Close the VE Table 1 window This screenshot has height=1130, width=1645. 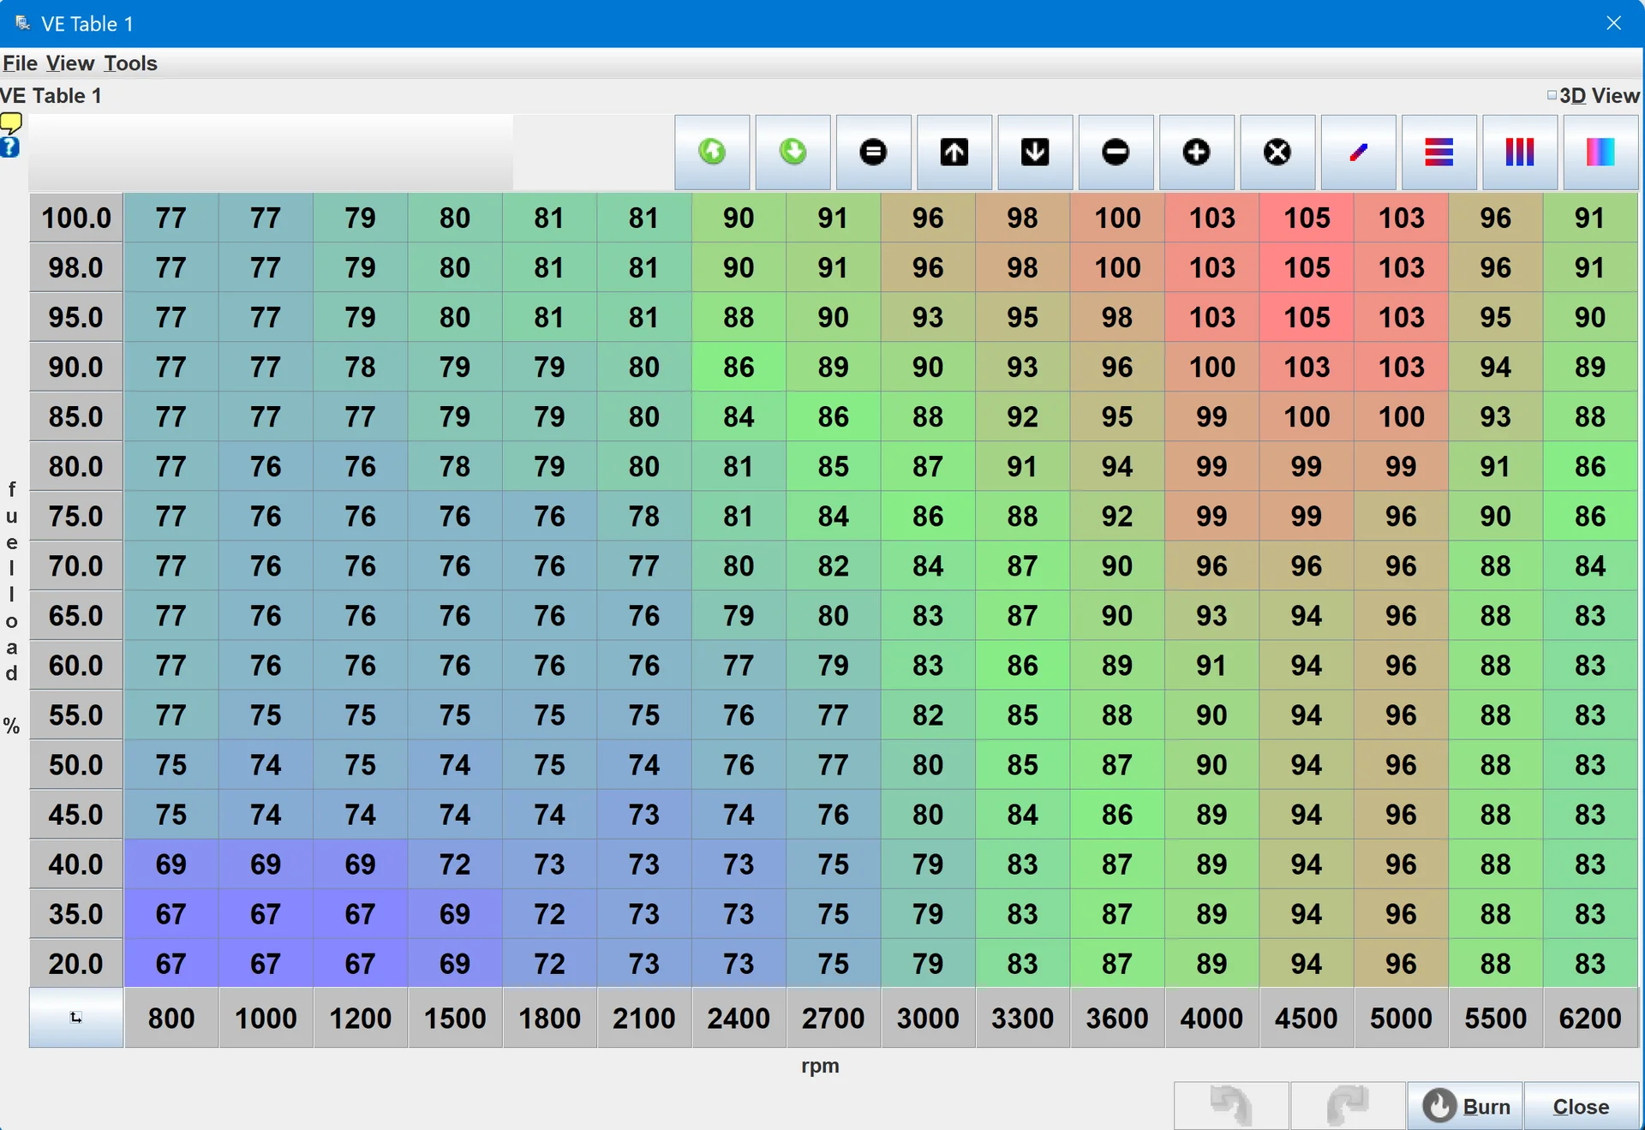coord(1613,23)
